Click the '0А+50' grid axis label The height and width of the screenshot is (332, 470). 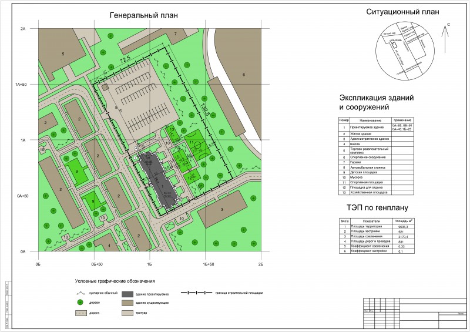coord(22,196)
